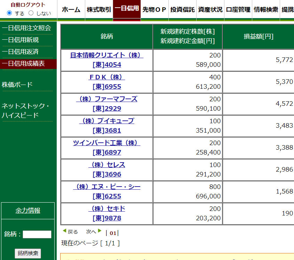Image resolution: width=294 pixels, height=260 pixels.
Task: Click the 5,772 profit value
Action: (x=284, y=60)
